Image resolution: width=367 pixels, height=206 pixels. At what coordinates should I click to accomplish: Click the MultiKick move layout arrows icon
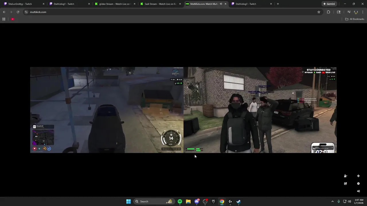pos(358,176)
